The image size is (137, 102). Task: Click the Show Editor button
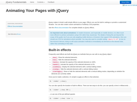pyautogui.click(x=125, y=2)
